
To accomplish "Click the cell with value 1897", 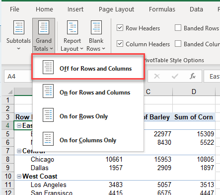I will pos(207,168).
